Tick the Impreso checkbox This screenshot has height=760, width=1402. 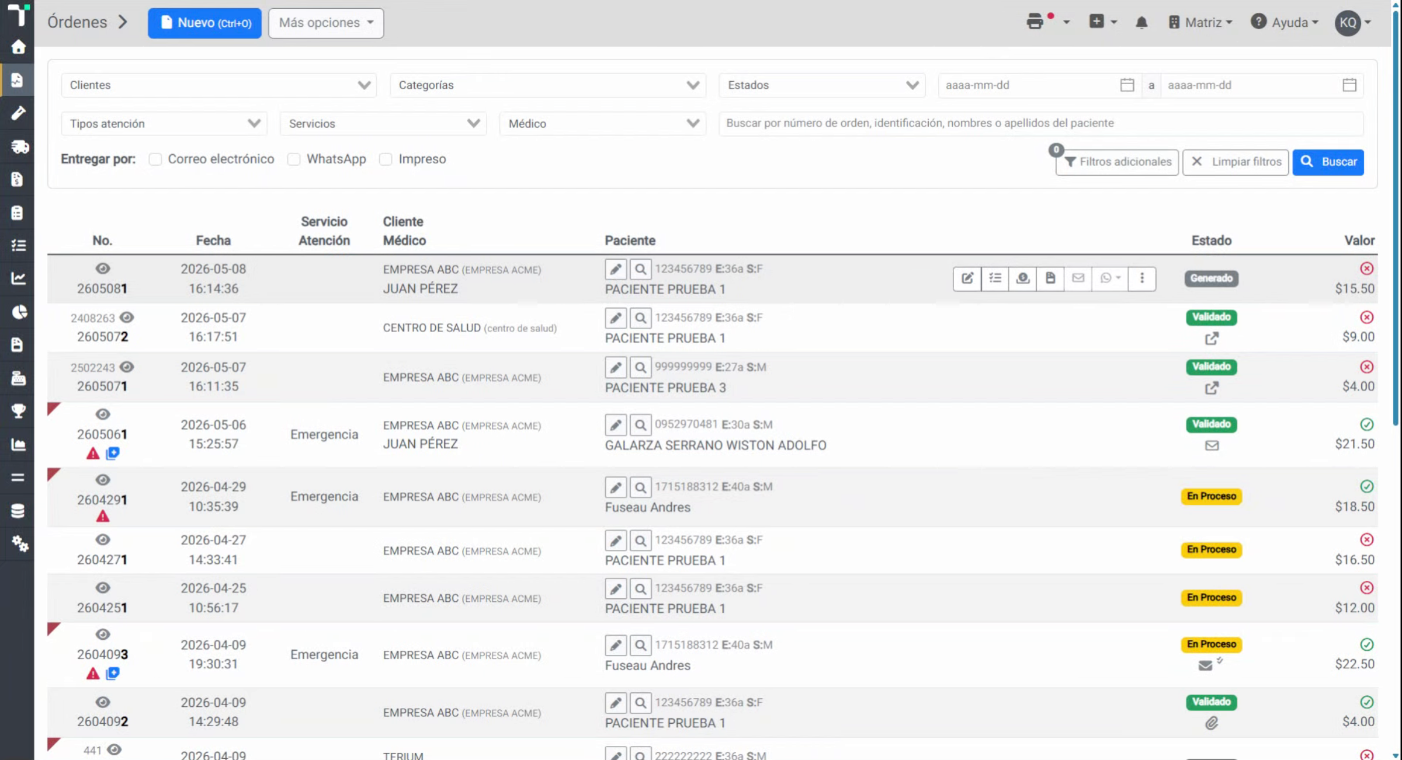386,159
